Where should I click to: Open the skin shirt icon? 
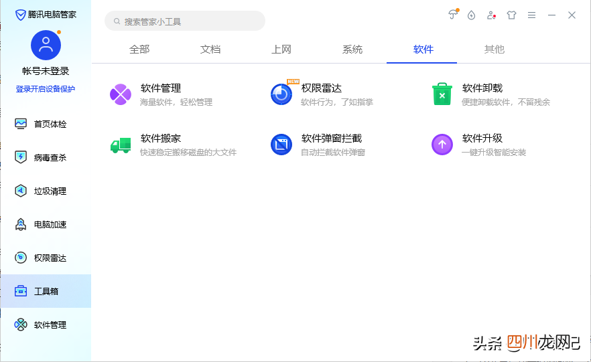point(511,15)
